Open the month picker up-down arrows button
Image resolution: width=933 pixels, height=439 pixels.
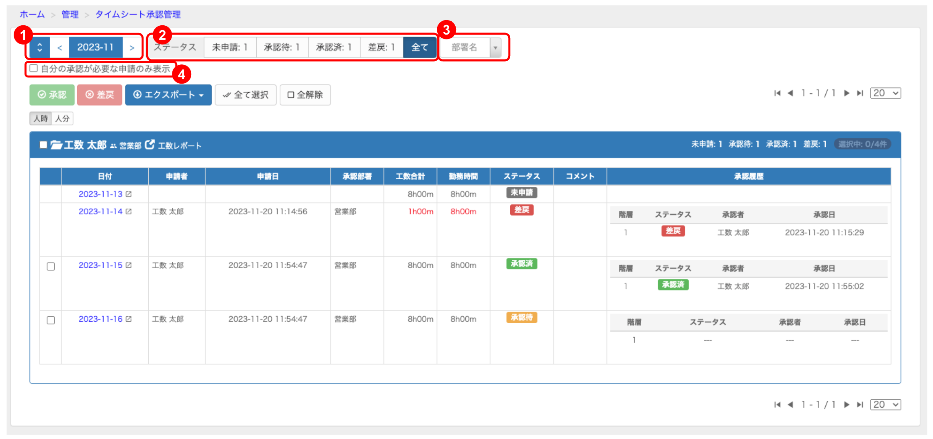point(40,47)
